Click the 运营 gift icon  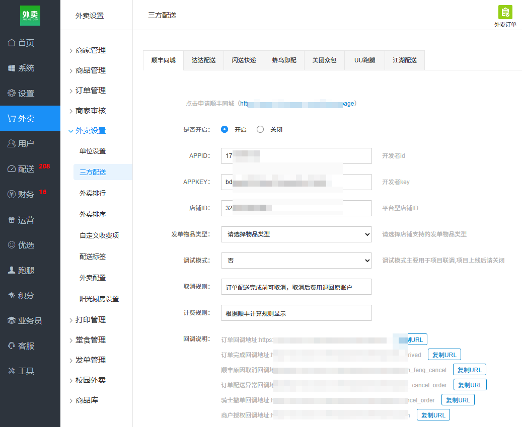[12, 220]
